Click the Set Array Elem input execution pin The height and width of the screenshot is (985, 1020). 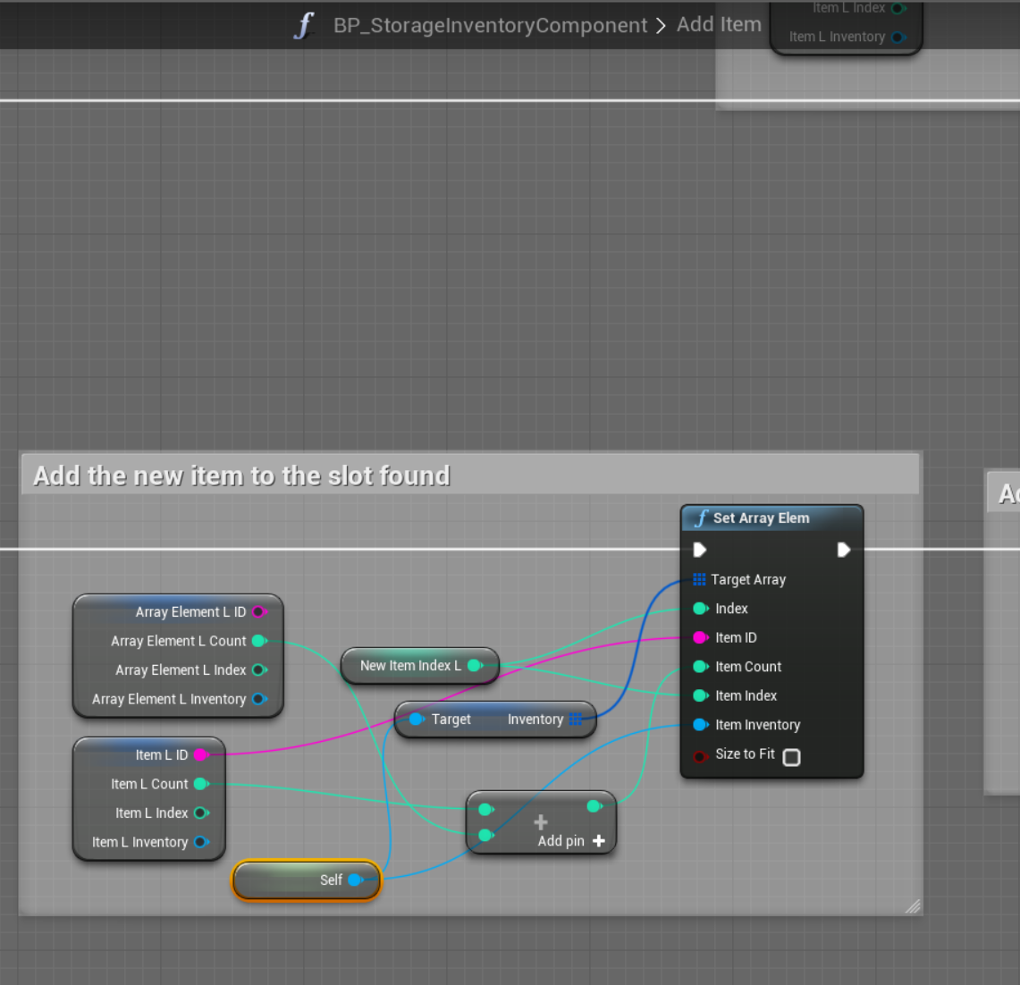click(x=700, y=550)
